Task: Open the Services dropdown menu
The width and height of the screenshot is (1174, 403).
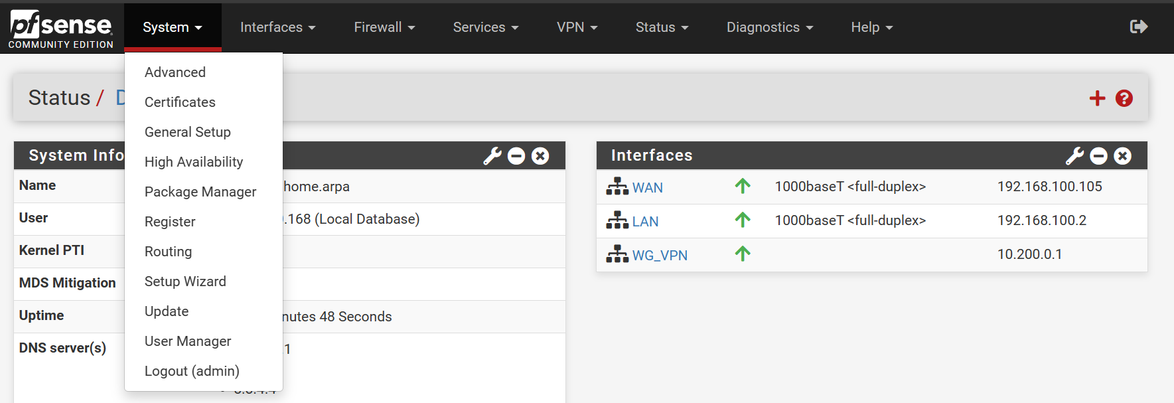Action: (x=486, y=27)
